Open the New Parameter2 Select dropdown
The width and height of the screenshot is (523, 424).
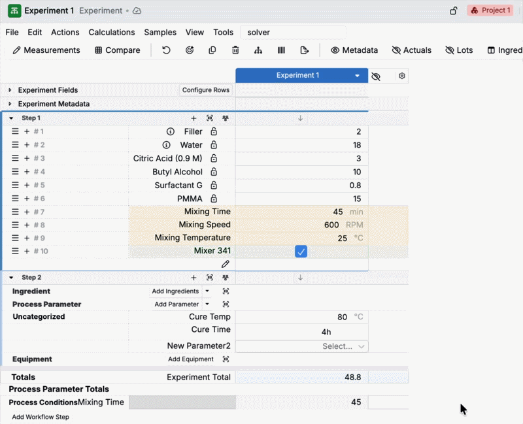(x=344, y=346)
